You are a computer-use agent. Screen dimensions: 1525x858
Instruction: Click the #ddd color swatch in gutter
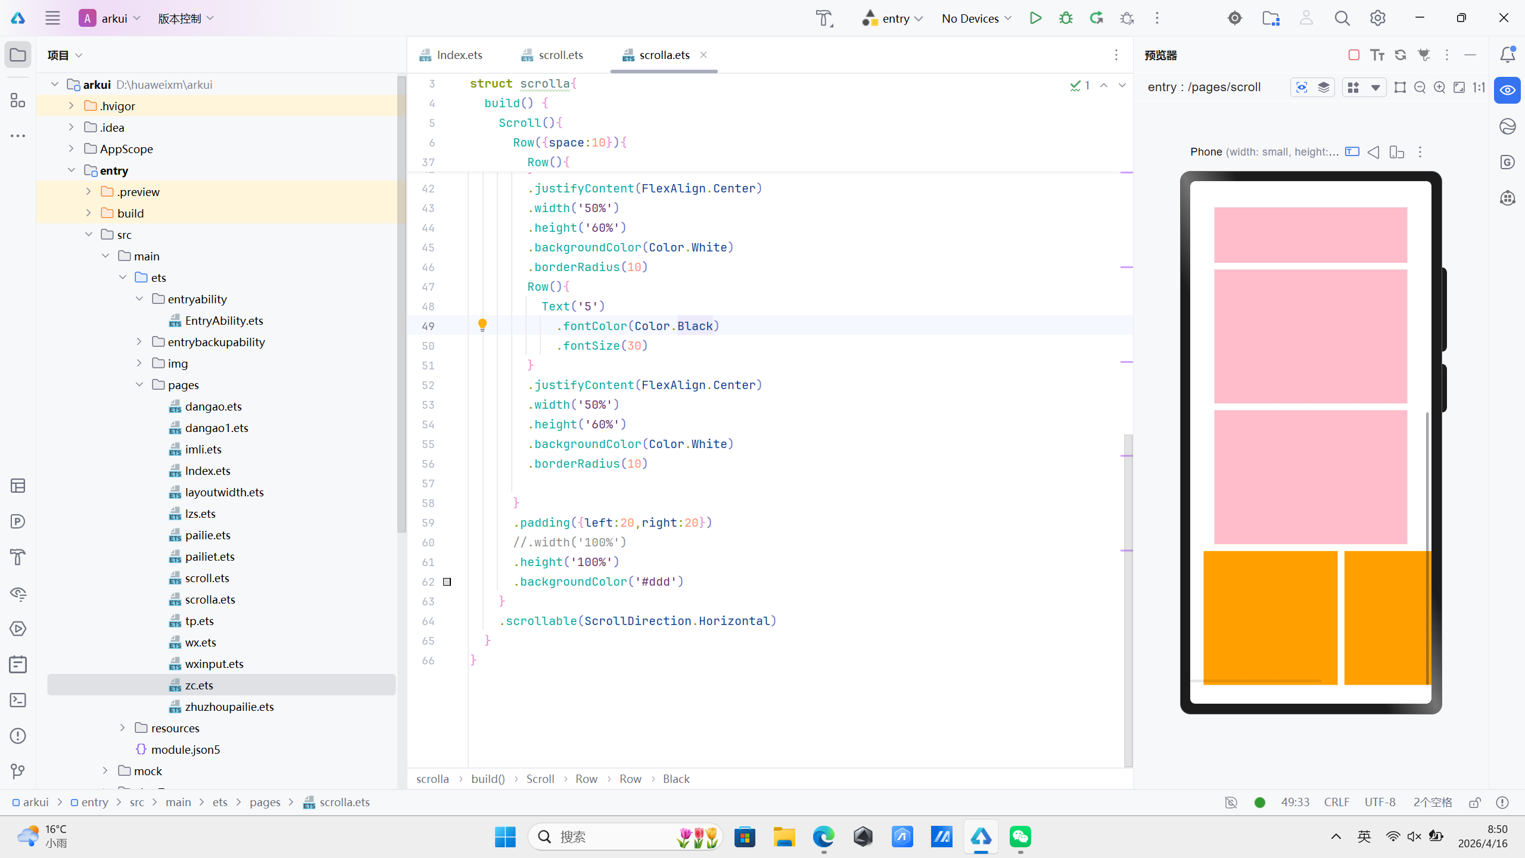[x=447, y=582]
